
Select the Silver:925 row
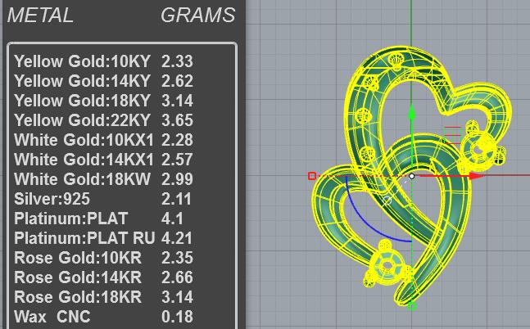102,199
